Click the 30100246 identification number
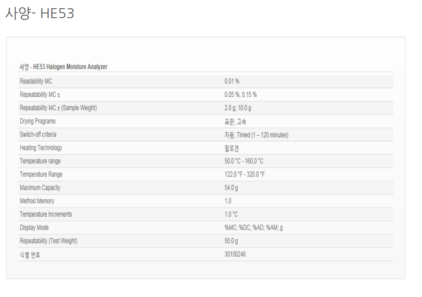Viewport: 422px width, 297px height. point(235,255)
